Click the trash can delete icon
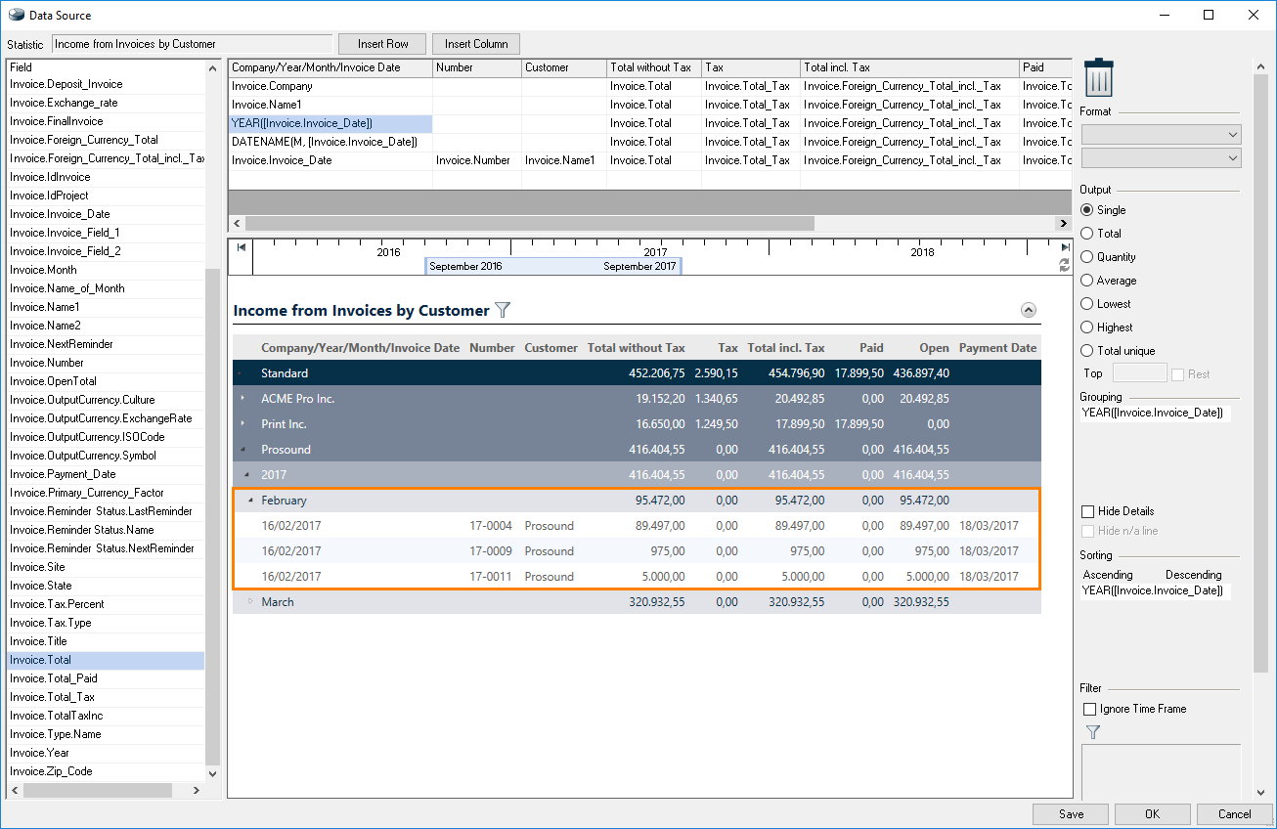Viewport: 1277px width, 829px height. tap(1099, 77)
